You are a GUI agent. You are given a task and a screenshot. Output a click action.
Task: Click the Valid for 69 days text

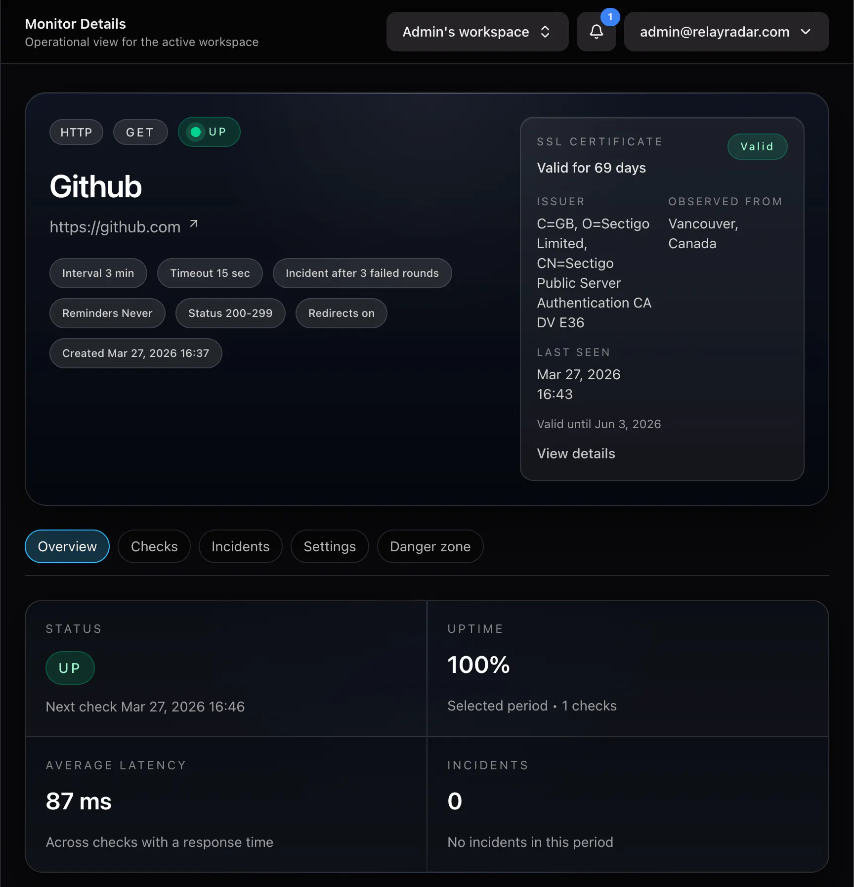click(x=592, y=168)
